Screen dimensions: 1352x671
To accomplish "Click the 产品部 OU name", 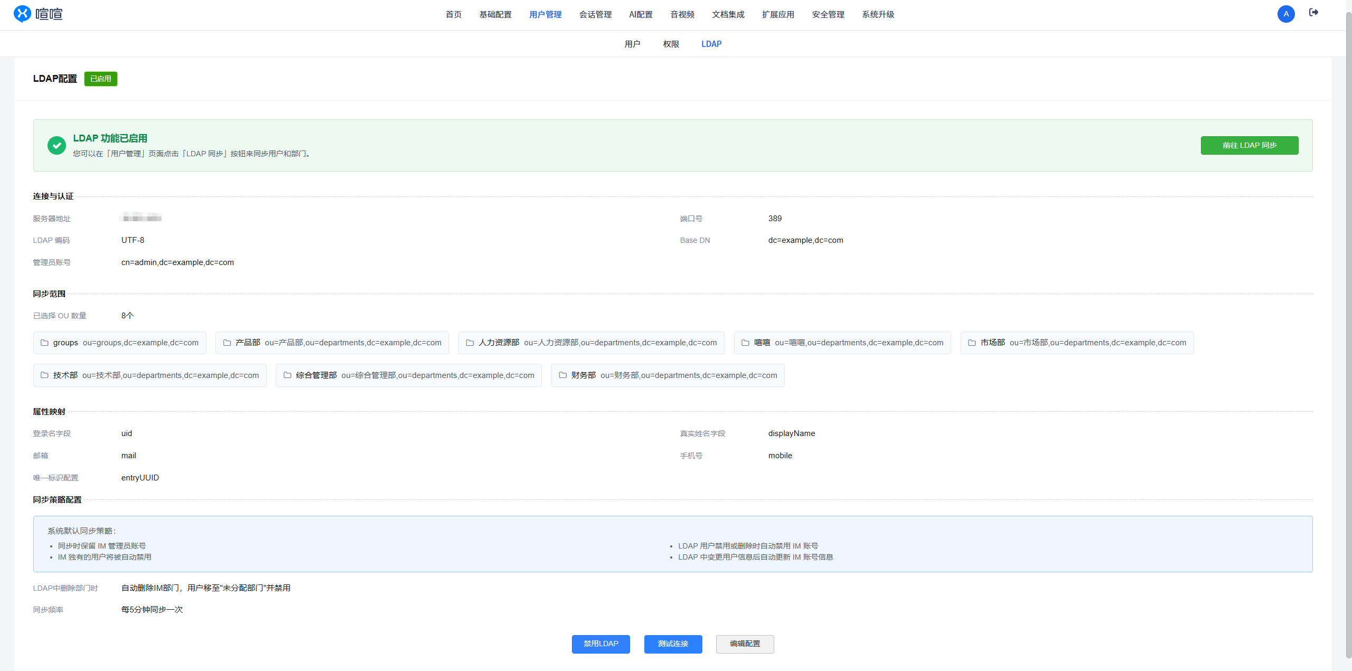I will (248, 343).
